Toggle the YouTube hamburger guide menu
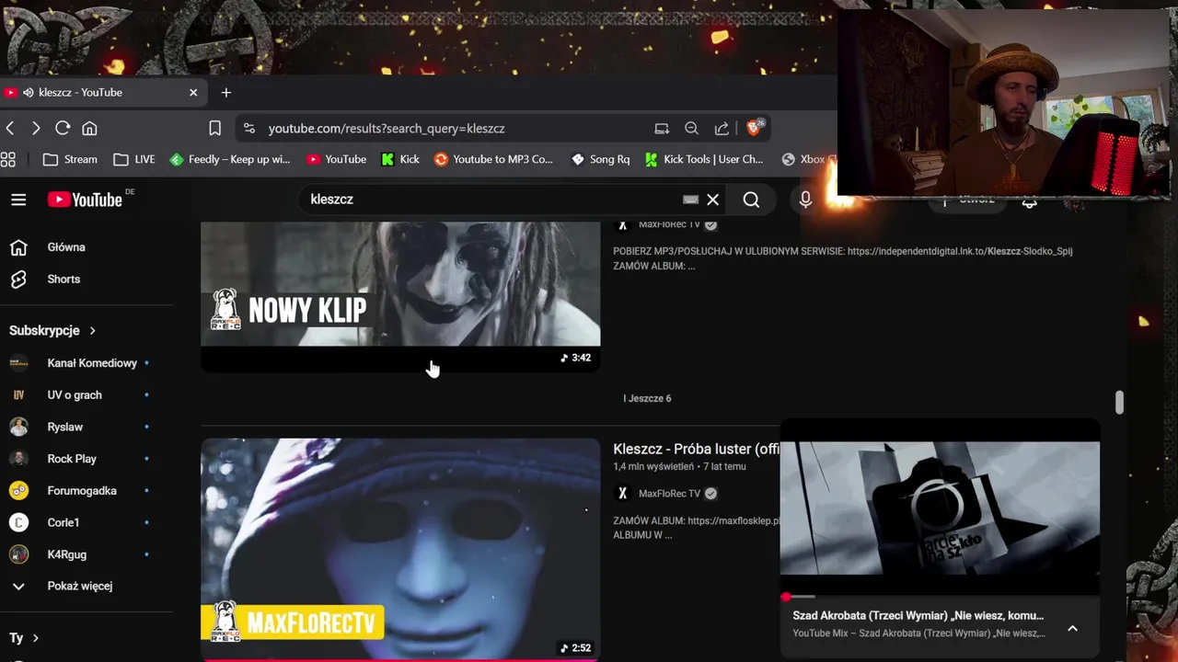The height and width of the screenshot is (662, 1178). click(18, 200)
